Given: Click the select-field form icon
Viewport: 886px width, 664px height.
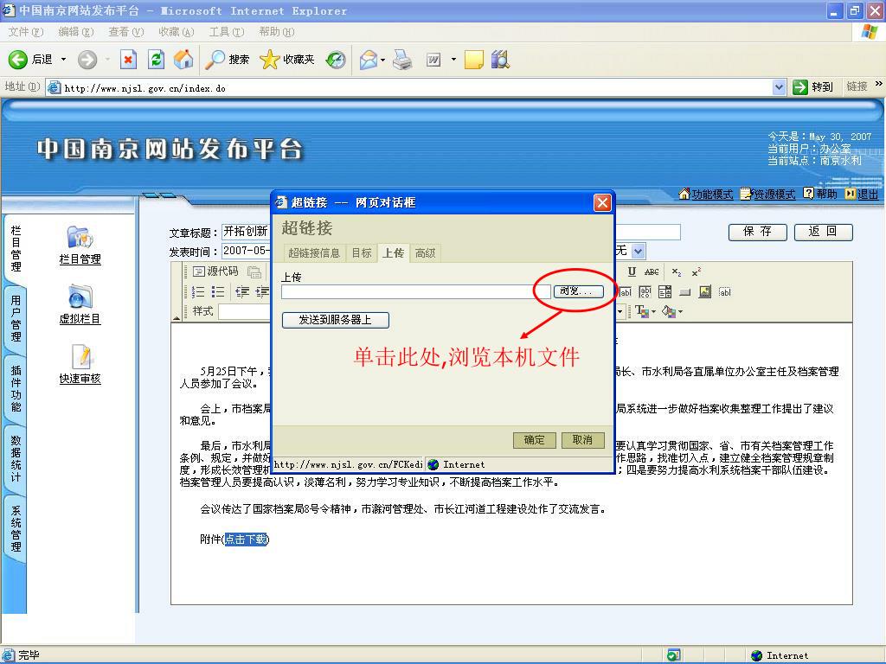Looking at the screenshot, I should [x=665, y=292].
